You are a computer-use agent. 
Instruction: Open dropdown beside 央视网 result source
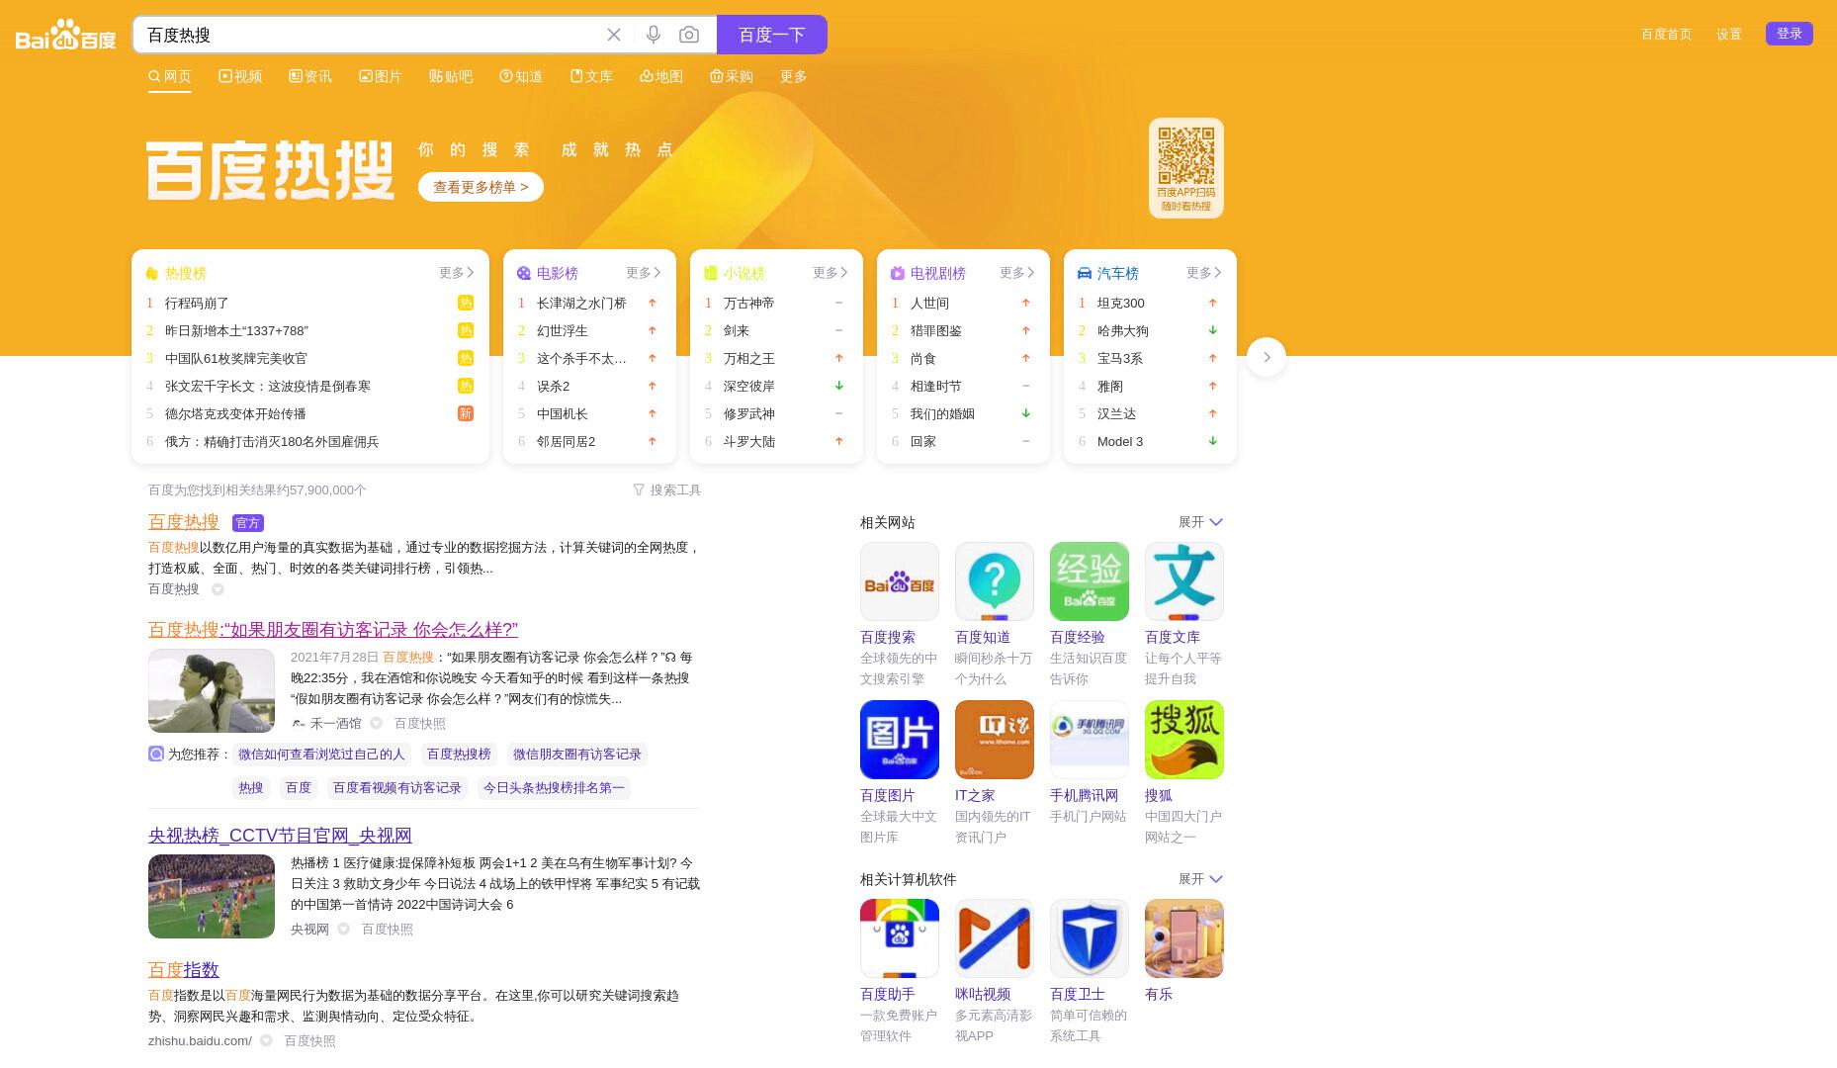[344, 929]
